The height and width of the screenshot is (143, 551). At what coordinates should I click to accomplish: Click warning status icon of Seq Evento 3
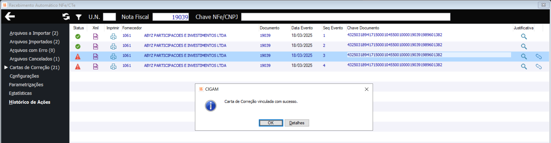(x=78, y=57)
